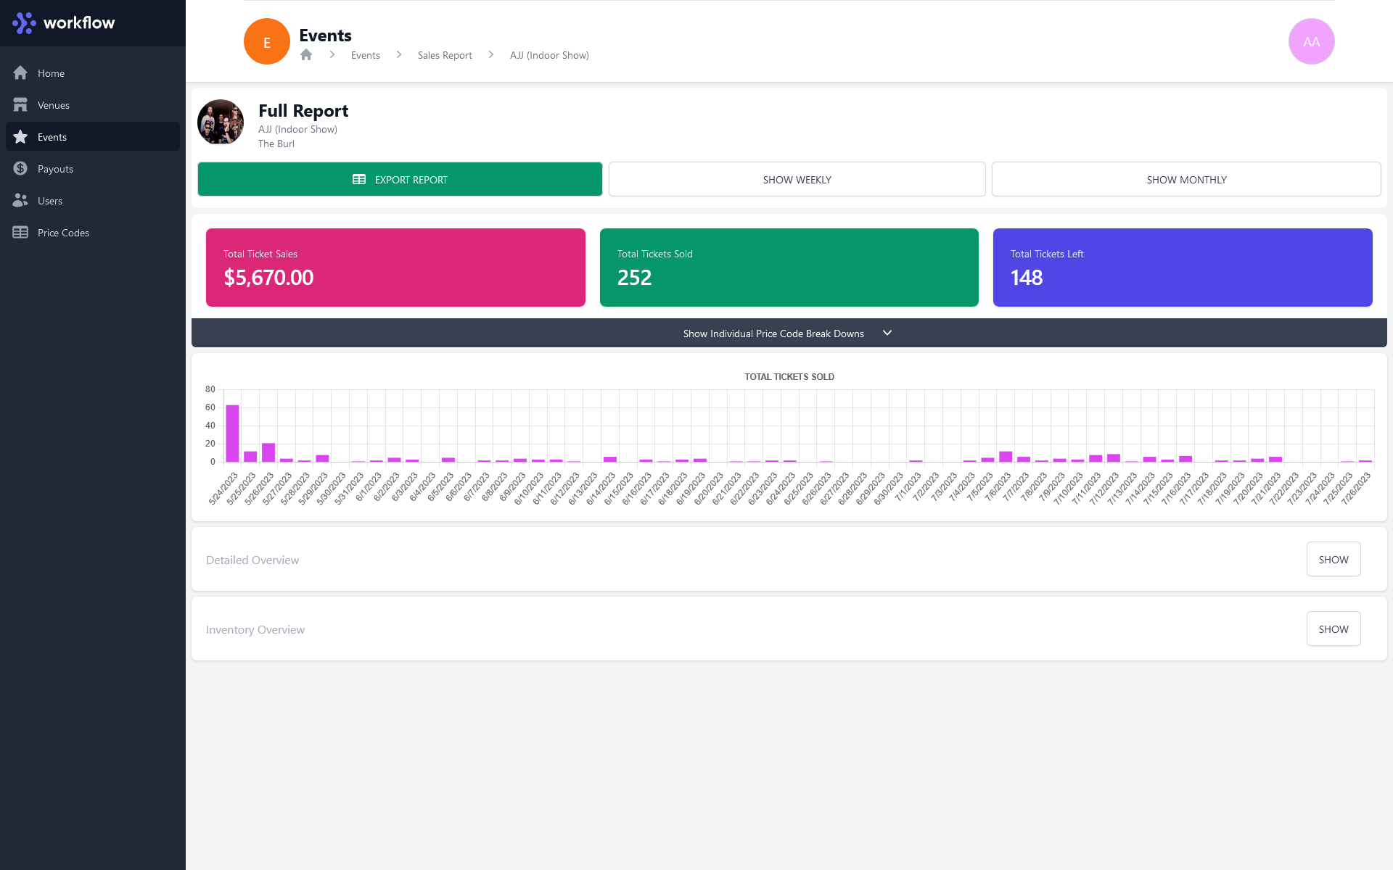
Task: Open Sales Report breadcrumb link
Action: coord(445,56)
